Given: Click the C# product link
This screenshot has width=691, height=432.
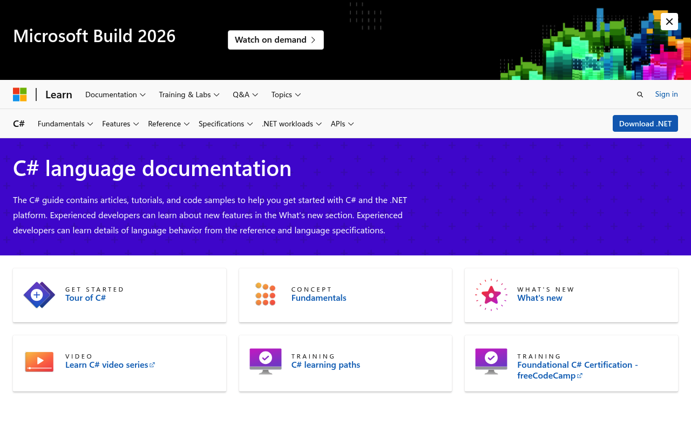Looking at the screenshot, I should click(19, 124).
